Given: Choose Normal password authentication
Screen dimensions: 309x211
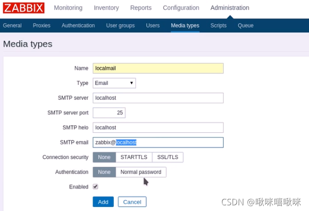Looking at the screenshot, I should pos(141,172).
